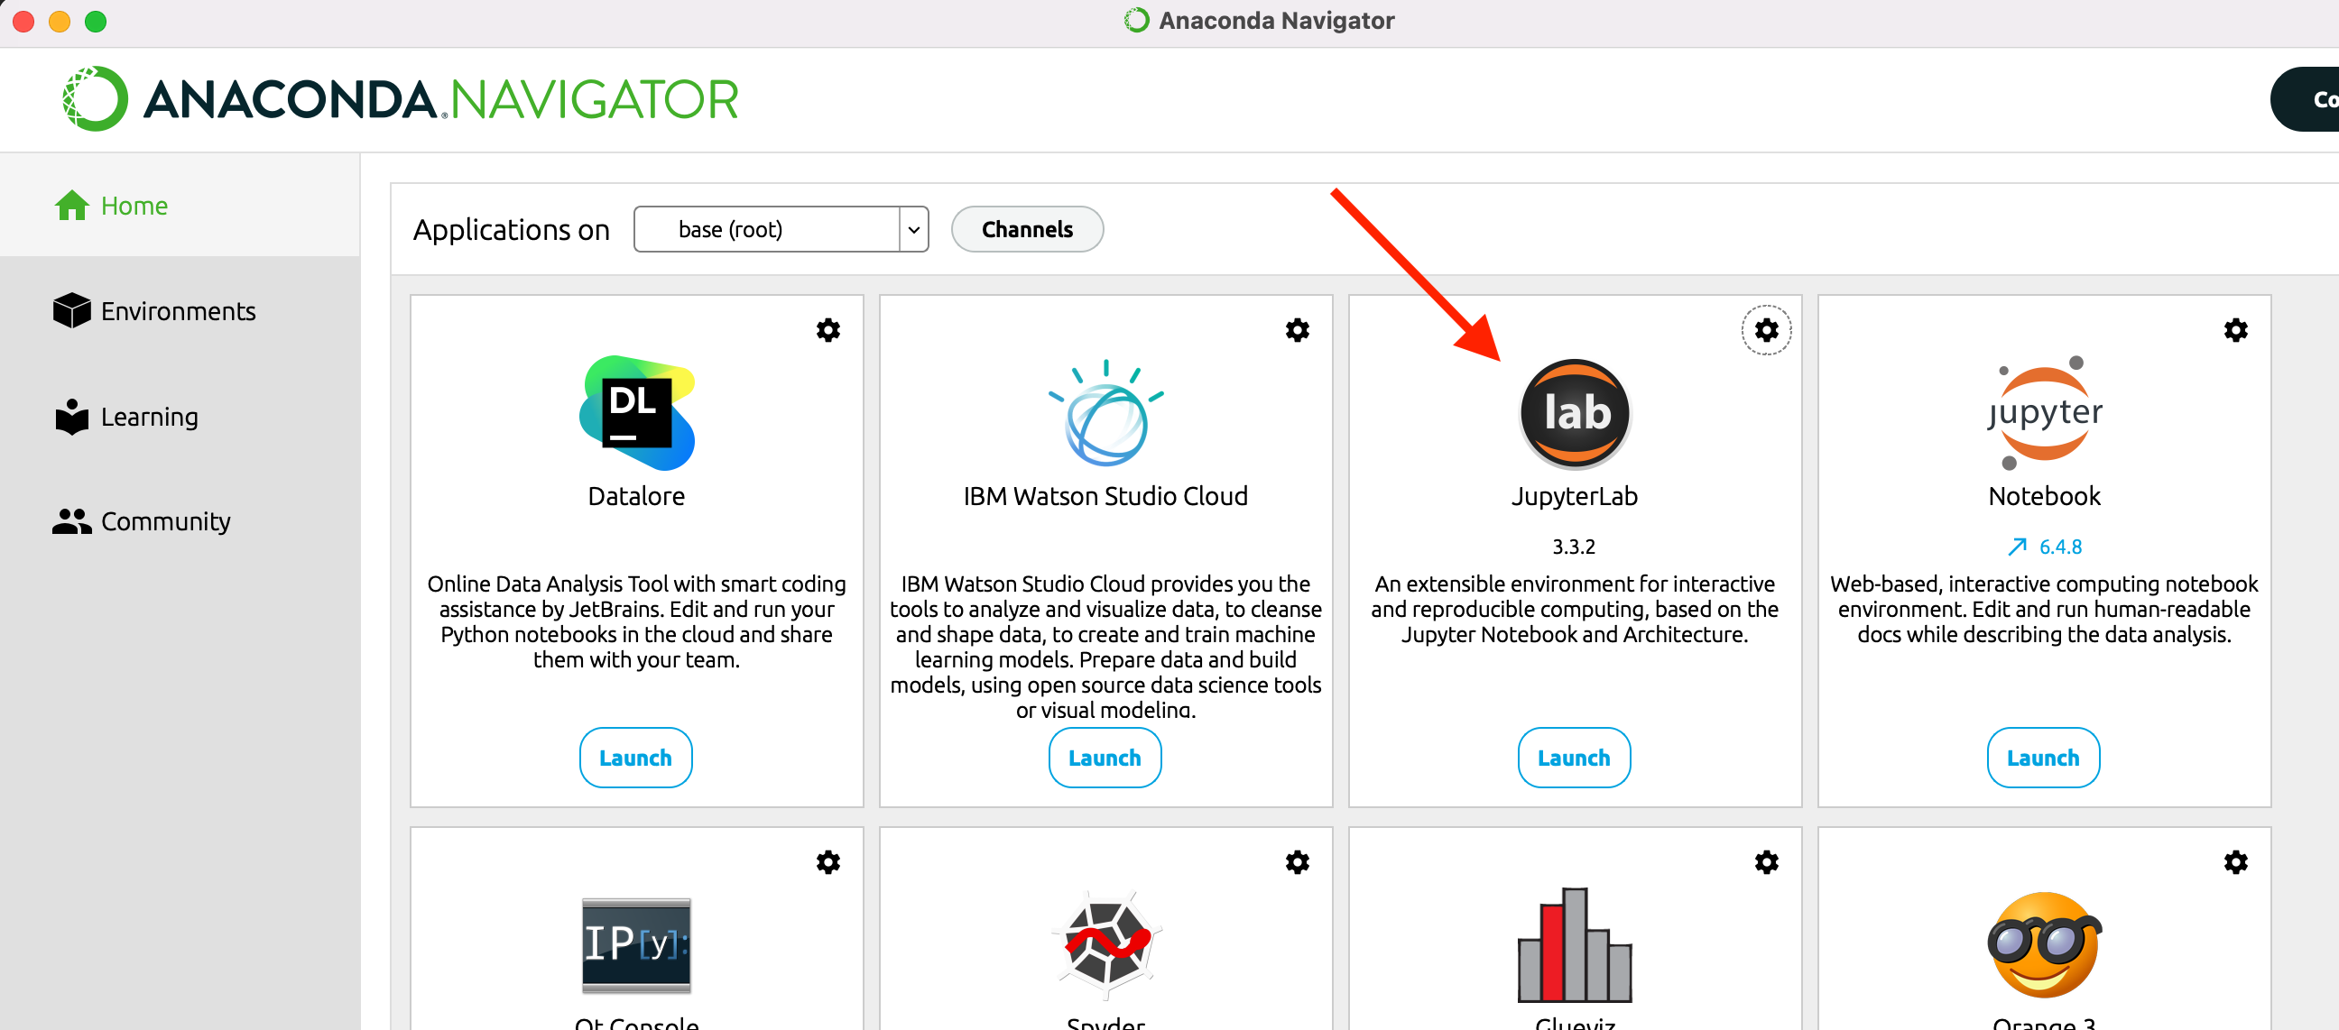
Task: Click the IBM Watson Studio Cloud icon
Action: [1105, 414]
